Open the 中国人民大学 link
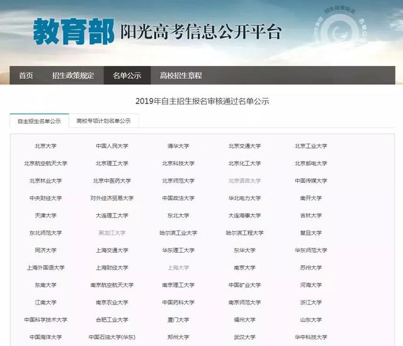Image resolution: width=403 pixels, height=346 pixels. coord(112,146)
